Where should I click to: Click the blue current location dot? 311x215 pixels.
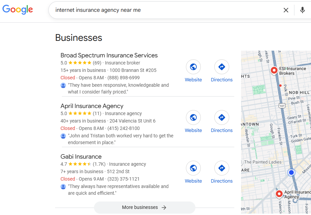tap(291, 173)
